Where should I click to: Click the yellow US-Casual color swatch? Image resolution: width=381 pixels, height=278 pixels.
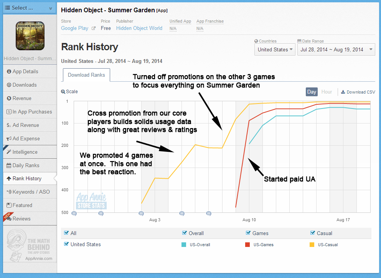pos(312,245)
